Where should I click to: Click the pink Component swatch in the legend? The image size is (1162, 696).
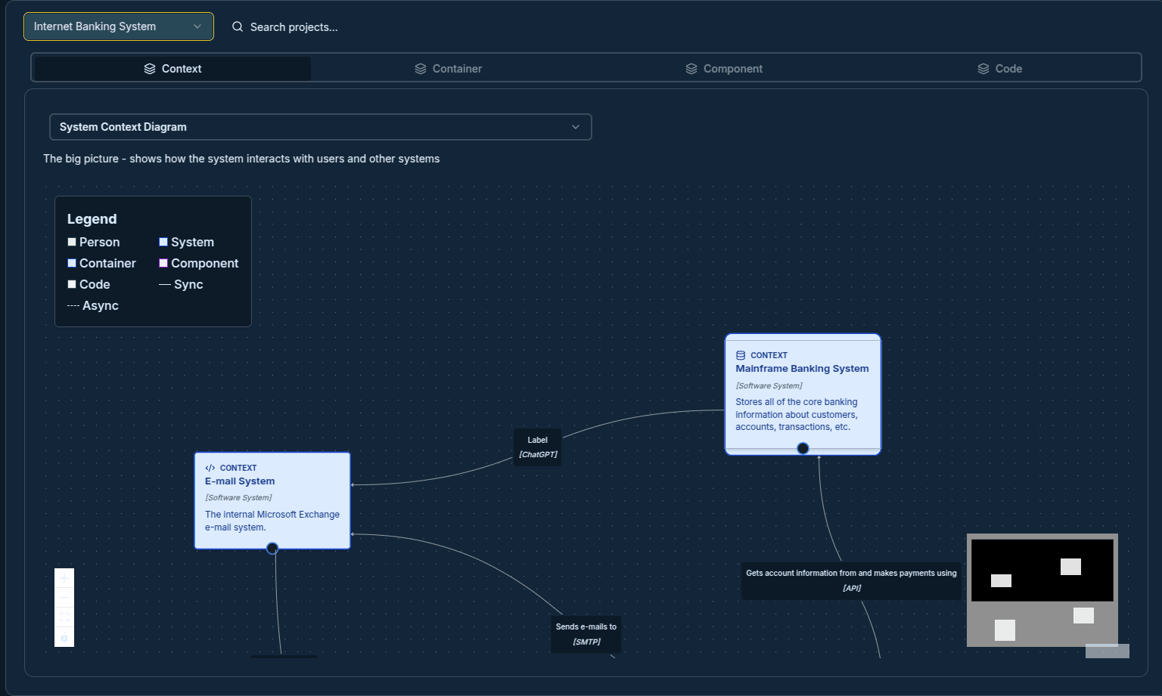pos(163,263)
